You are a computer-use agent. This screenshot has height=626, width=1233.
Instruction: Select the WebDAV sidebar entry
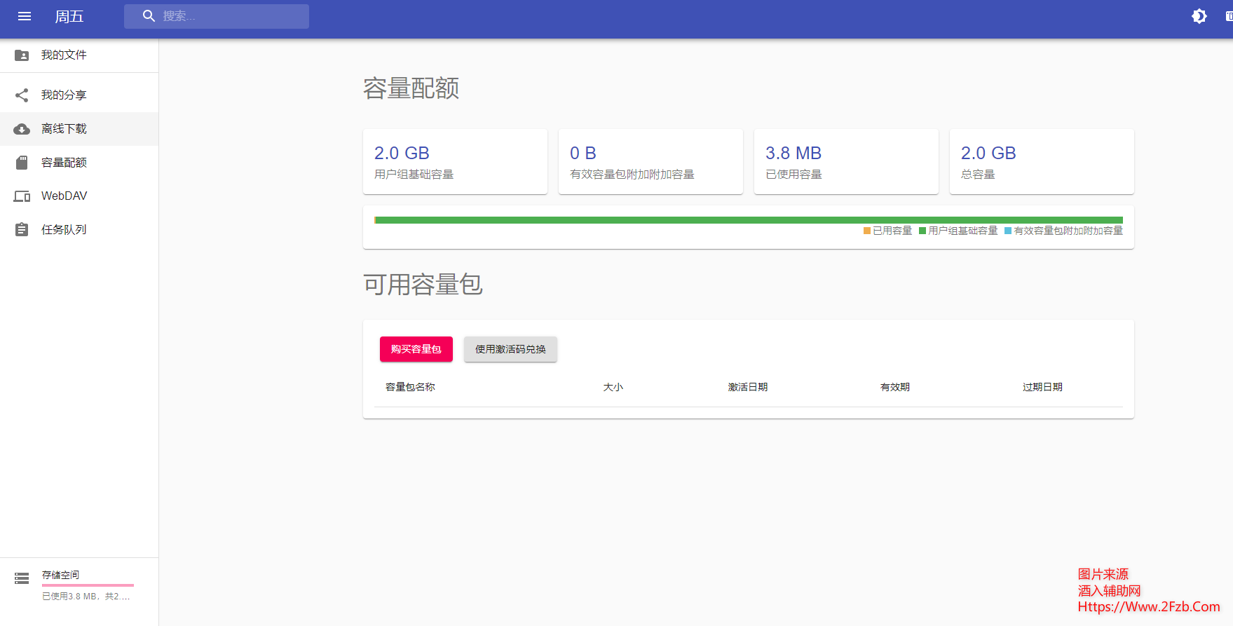64,196
